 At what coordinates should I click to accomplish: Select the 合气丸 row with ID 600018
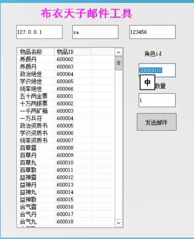click(x=66, y=222)
